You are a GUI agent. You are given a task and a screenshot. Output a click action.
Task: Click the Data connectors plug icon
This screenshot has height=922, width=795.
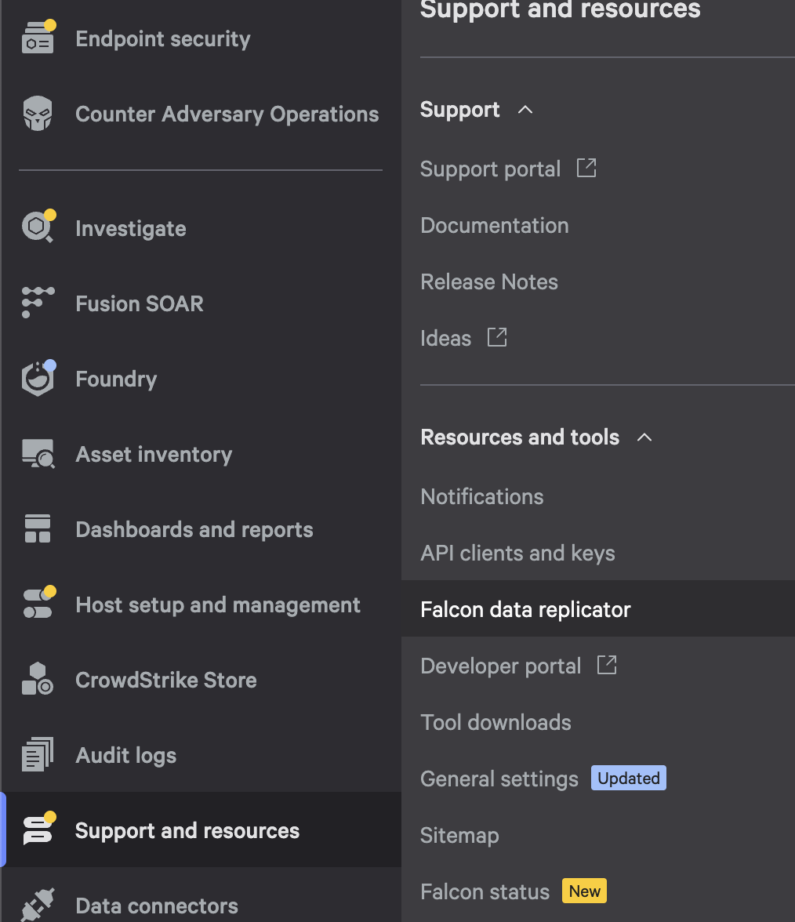pyautogui.click(x=38, y=906)
